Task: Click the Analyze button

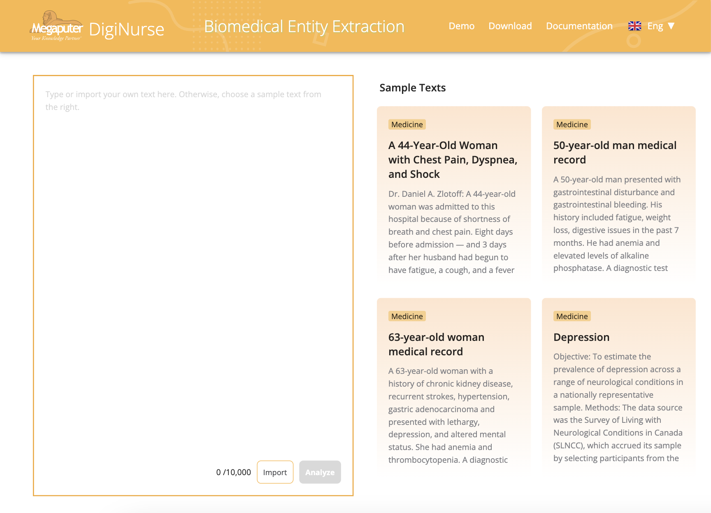Action: 320,472
